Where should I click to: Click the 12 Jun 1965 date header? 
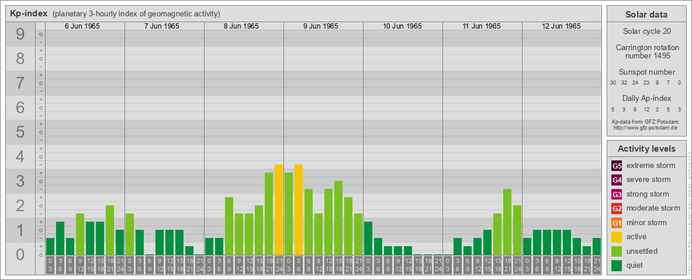coord(561,26)
